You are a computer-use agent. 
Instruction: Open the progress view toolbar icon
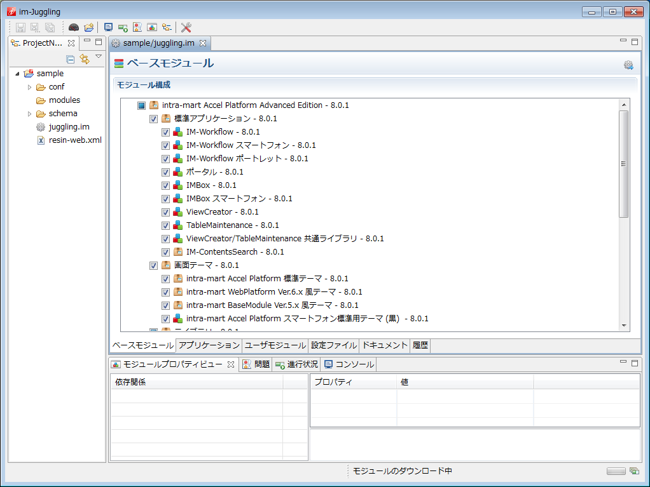pos(123,28)
